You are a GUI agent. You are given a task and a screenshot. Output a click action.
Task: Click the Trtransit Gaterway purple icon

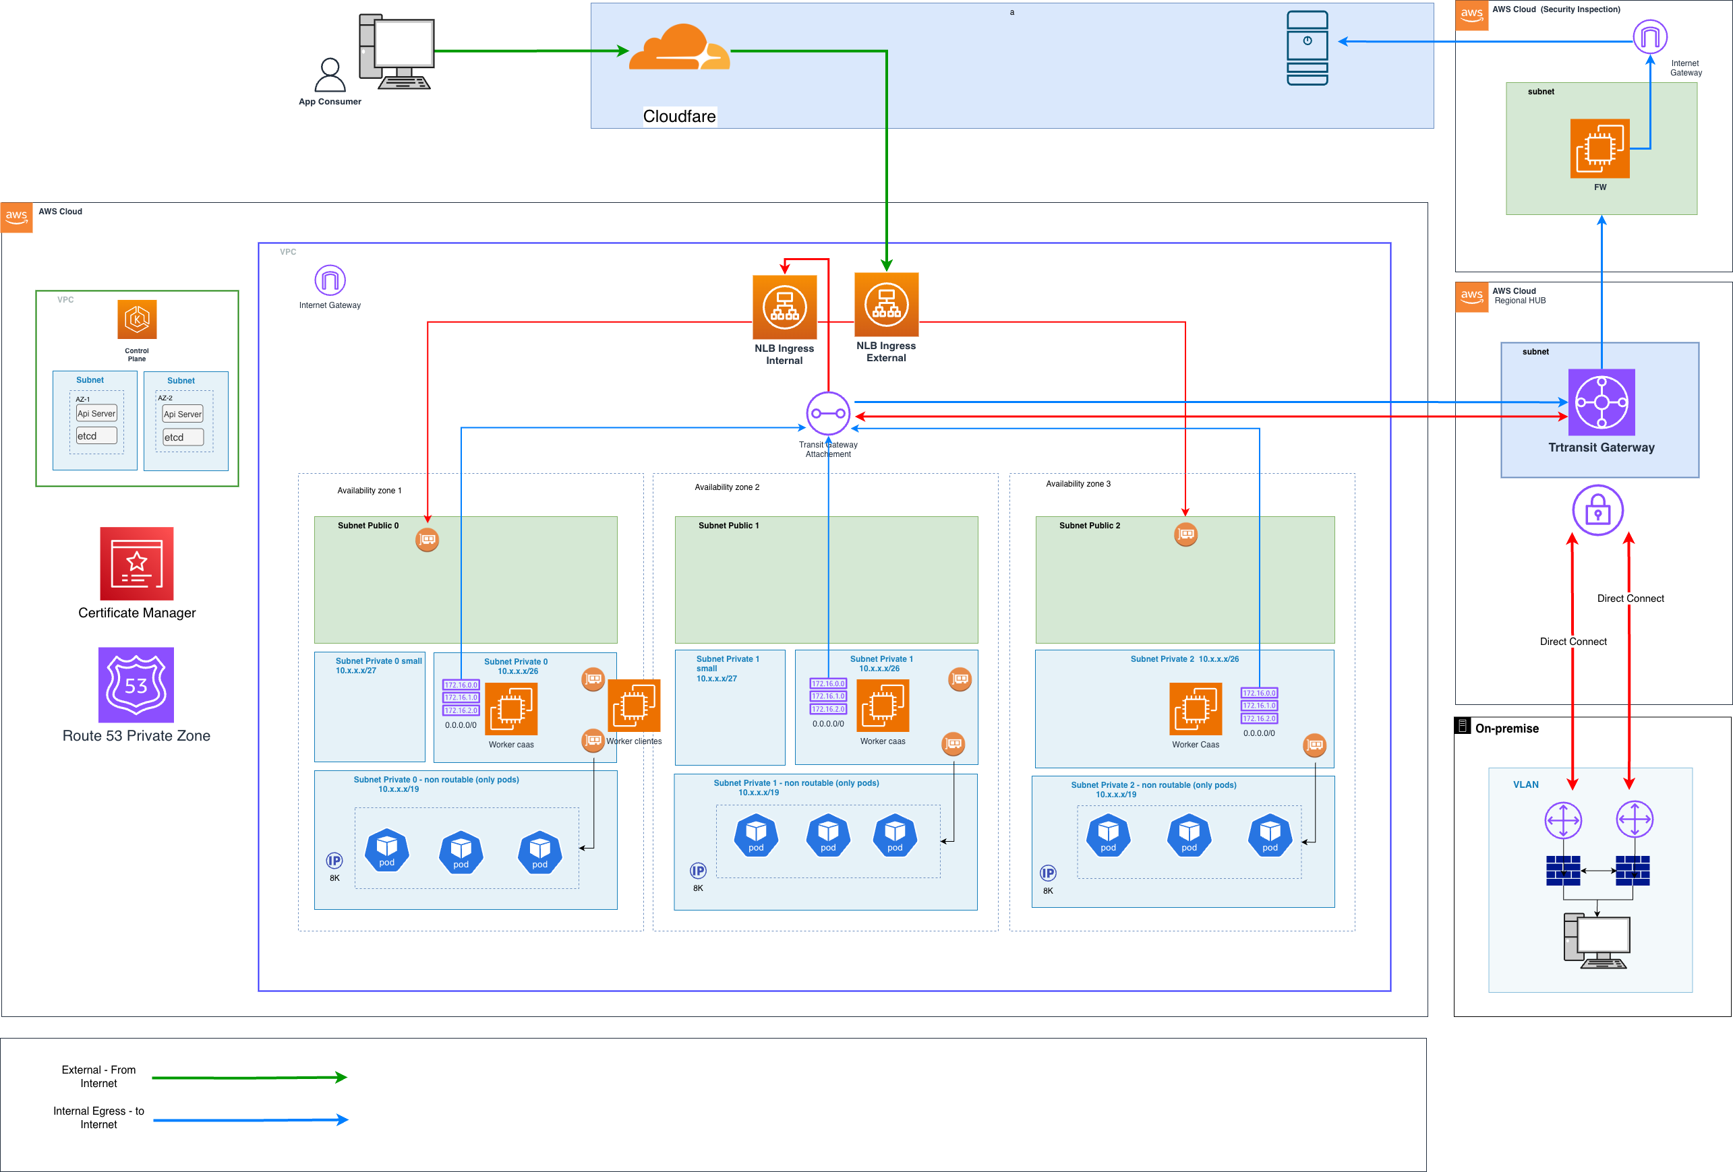(x=1601, y=402)
